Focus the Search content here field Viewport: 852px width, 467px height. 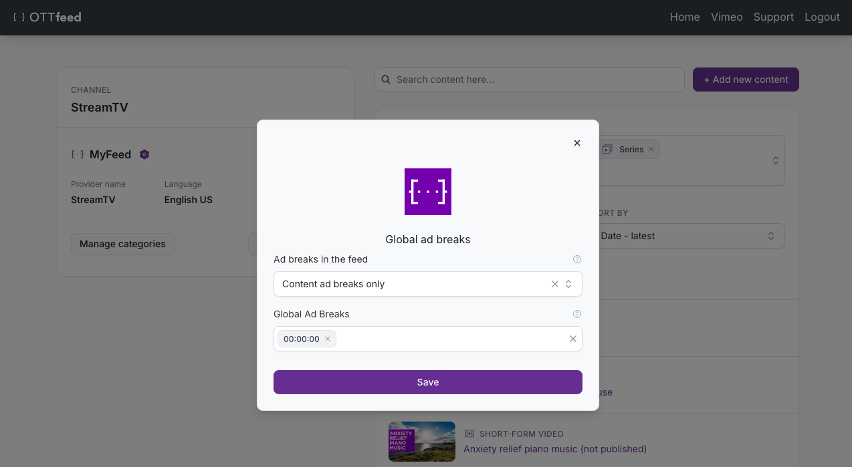coord(530,80)
